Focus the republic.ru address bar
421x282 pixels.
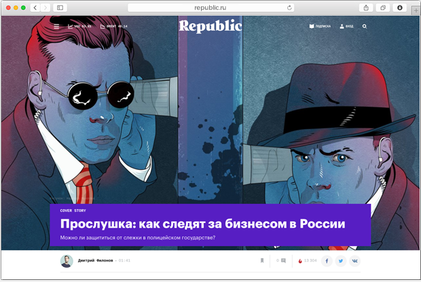211,7
